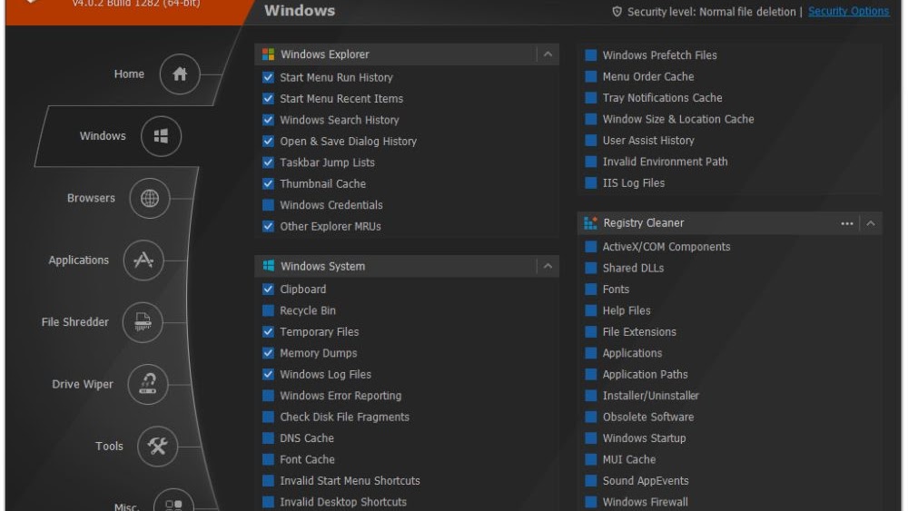Enable Windows Error Reporting checkbox
This screenshot has width=908, height=511.
268,396
